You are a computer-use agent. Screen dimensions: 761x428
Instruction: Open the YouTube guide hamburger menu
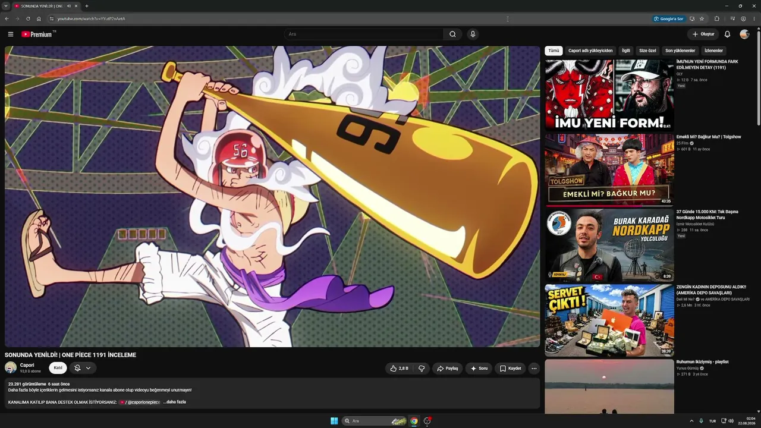pyautogui.click(x=11, y=34)
